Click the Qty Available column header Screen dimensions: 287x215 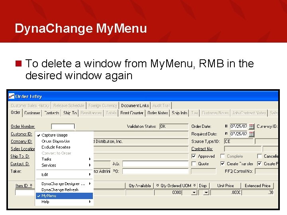coord(140,186)
